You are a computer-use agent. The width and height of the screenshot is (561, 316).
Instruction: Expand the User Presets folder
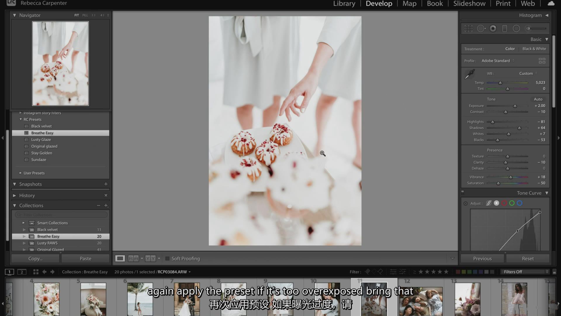click(x=20, y=173)
